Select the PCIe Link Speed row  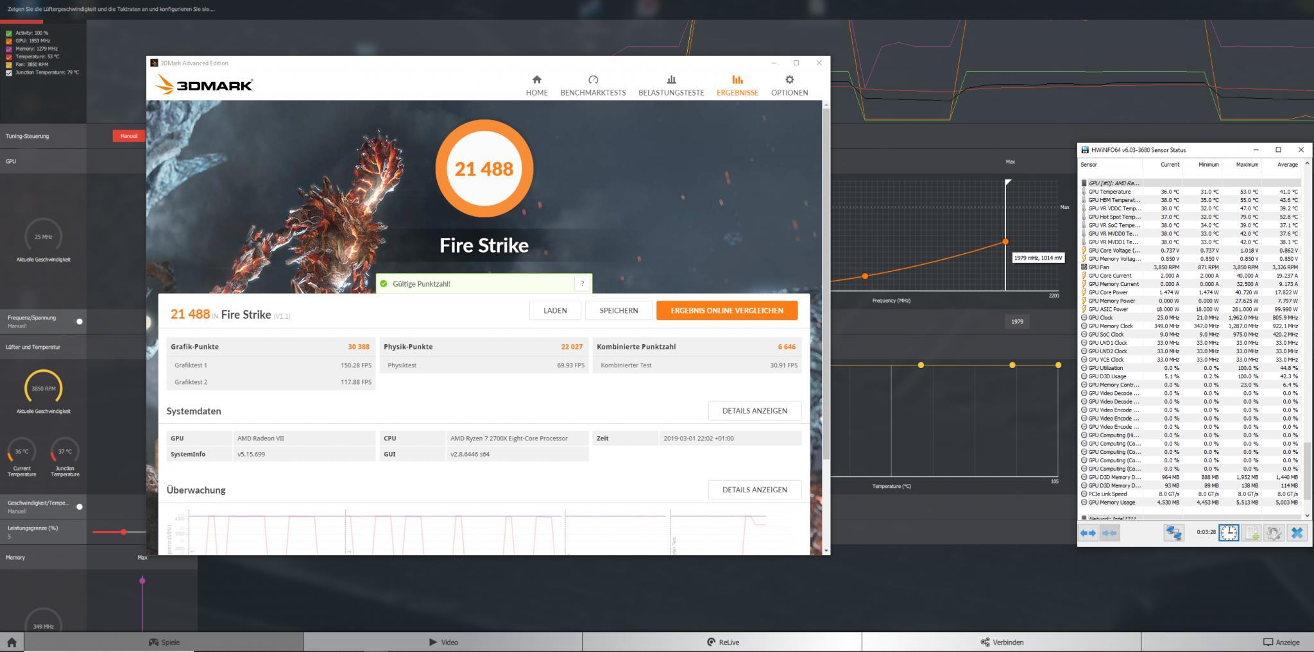(x=1190, y=494)
